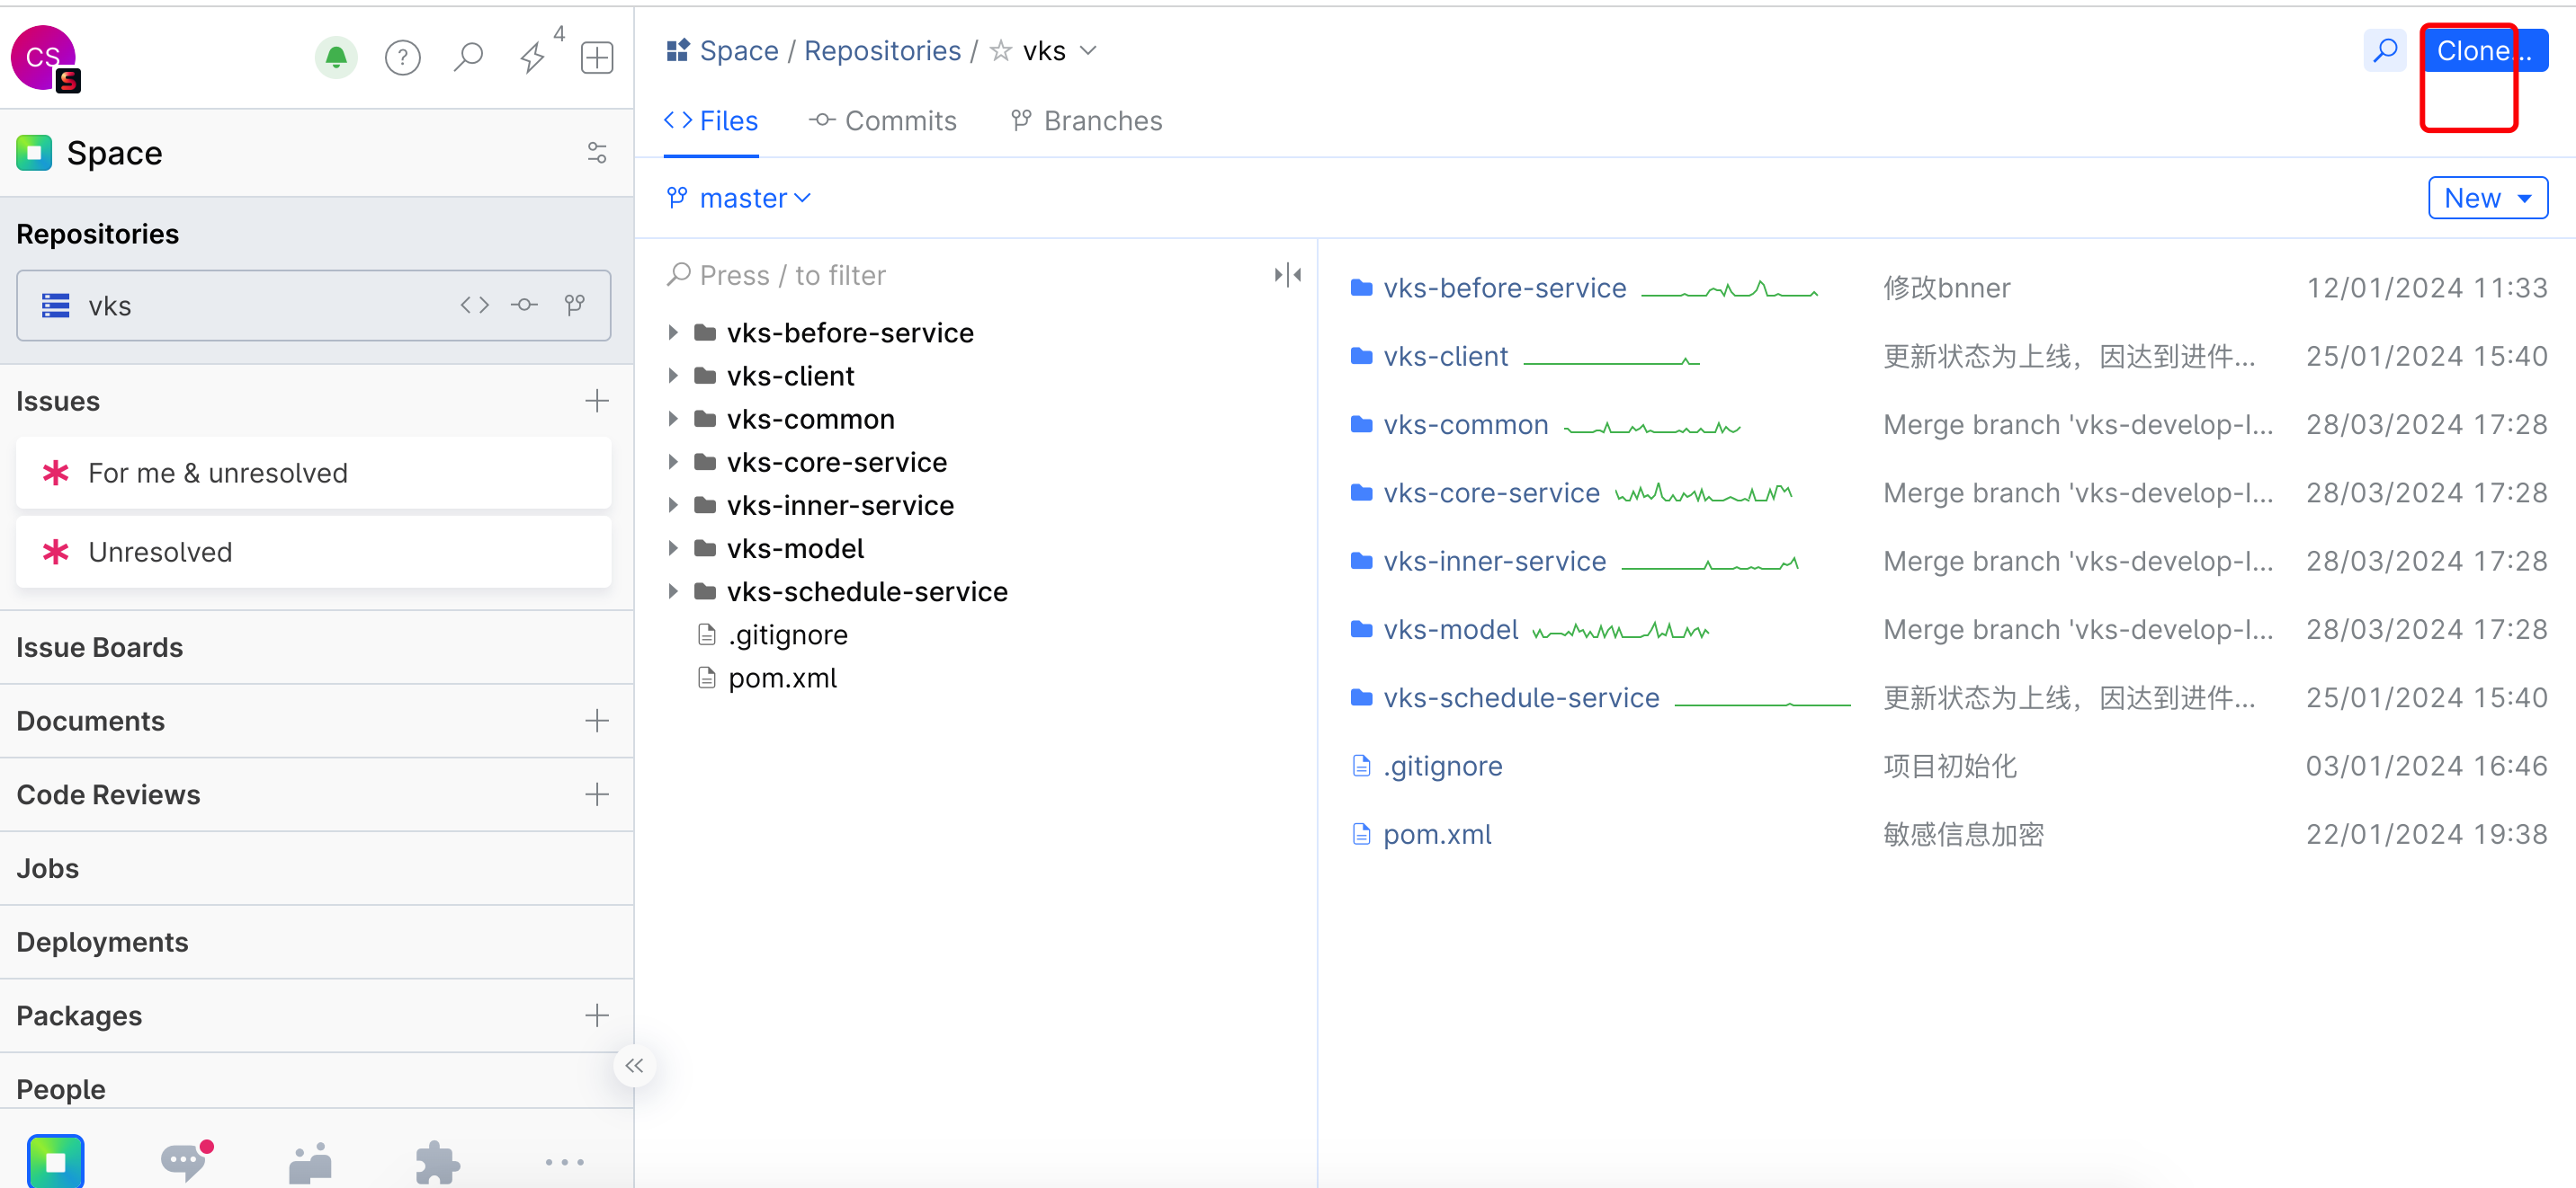Click the green notifications bell icon
Viewport: 2576px width, 1188px height.
coord(336,57)
